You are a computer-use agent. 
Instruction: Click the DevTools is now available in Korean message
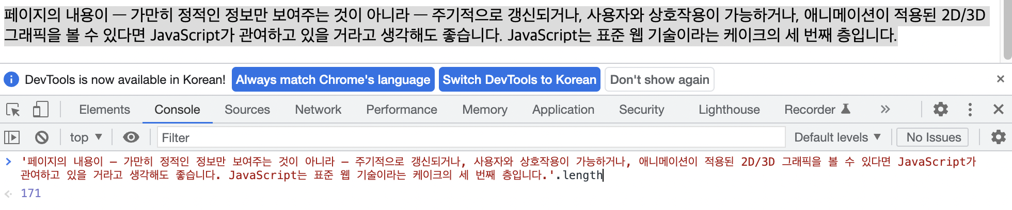[125, 80]
